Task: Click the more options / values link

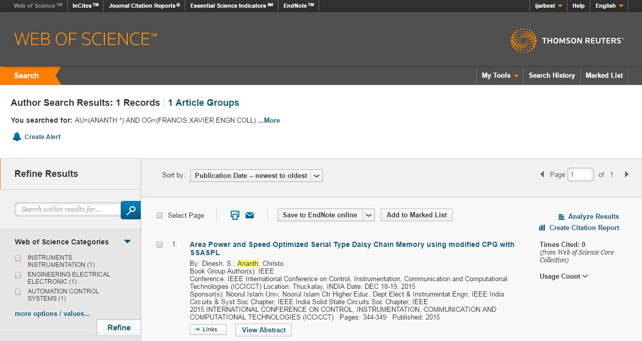Action: coord(52,314)
